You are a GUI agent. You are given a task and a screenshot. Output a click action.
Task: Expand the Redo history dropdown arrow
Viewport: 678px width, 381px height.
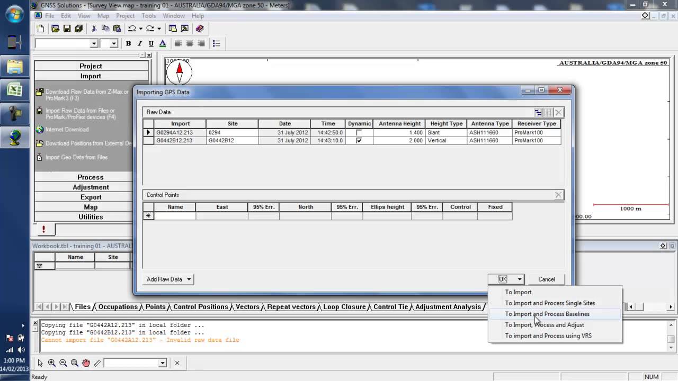click(159, 29)
